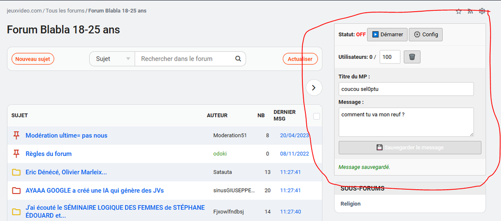Open the RSS feed icon

click(470, 12)
